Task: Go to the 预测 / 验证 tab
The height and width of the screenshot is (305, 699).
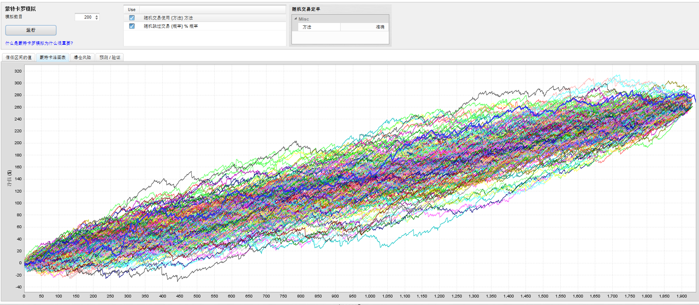Action: 110,57
